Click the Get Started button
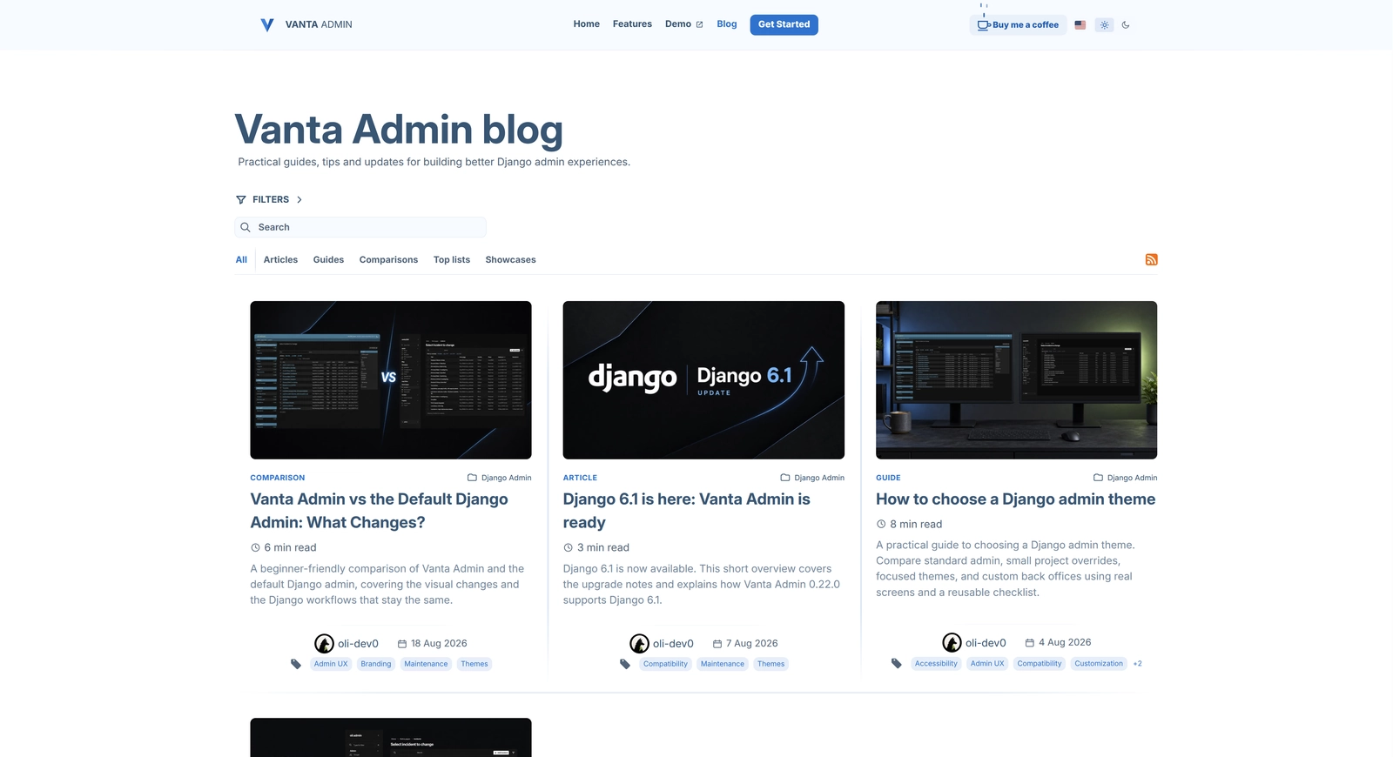 pos(784,24)
